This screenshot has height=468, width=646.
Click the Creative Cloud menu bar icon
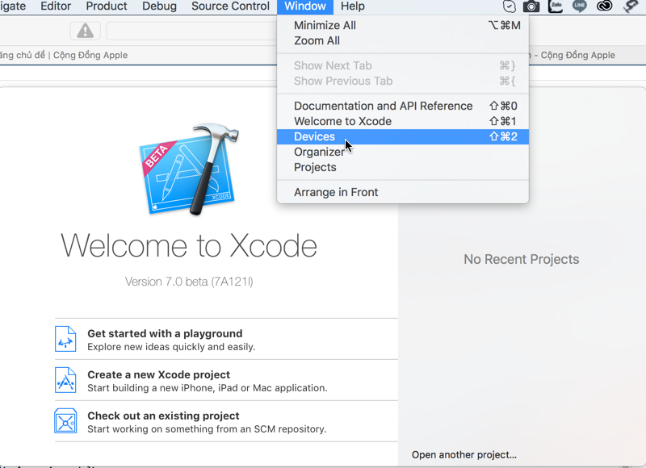(x=604, y=6)
